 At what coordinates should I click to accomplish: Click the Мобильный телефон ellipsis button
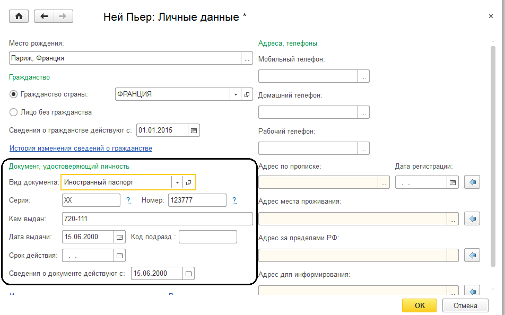pyautogui.click(x=363, y=76)
